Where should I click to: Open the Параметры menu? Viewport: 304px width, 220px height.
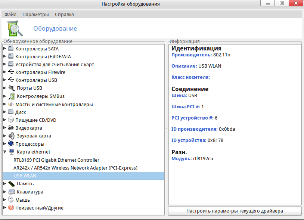coord(35,15)
